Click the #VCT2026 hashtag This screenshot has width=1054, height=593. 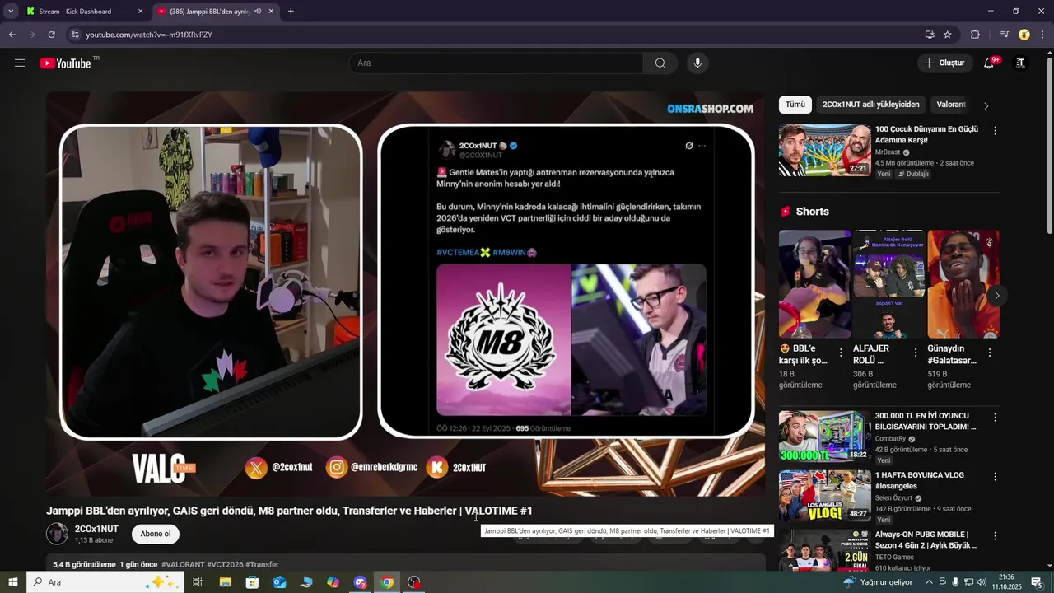click(225, 565)
